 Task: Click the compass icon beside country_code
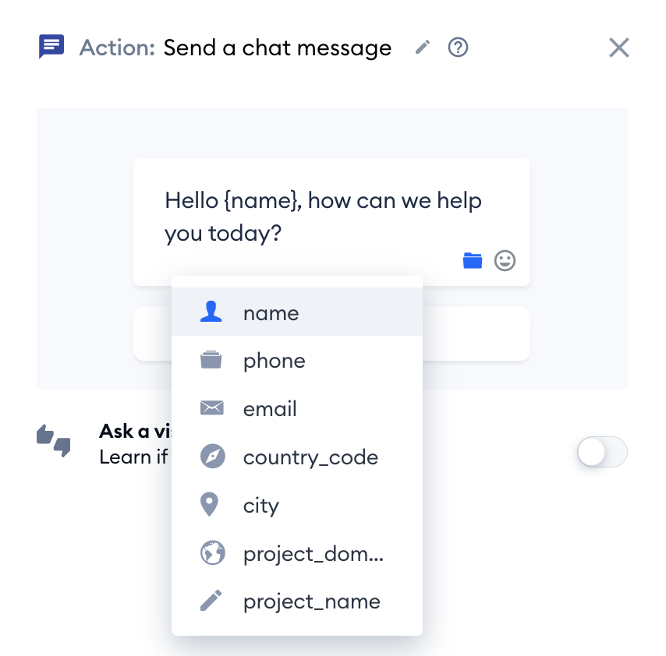point(212,456)
